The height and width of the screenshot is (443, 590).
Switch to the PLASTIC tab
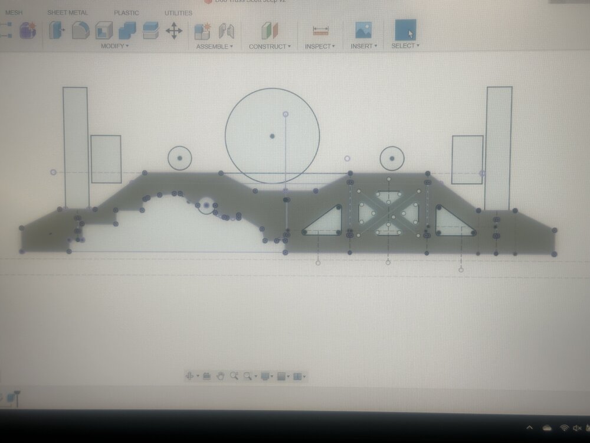coord(126,13)
